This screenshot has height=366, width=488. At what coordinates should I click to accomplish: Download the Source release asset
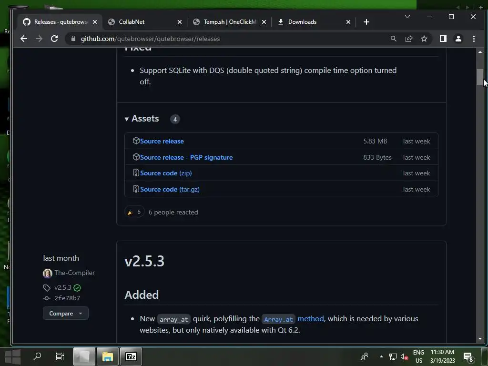[x=162, y=141]
